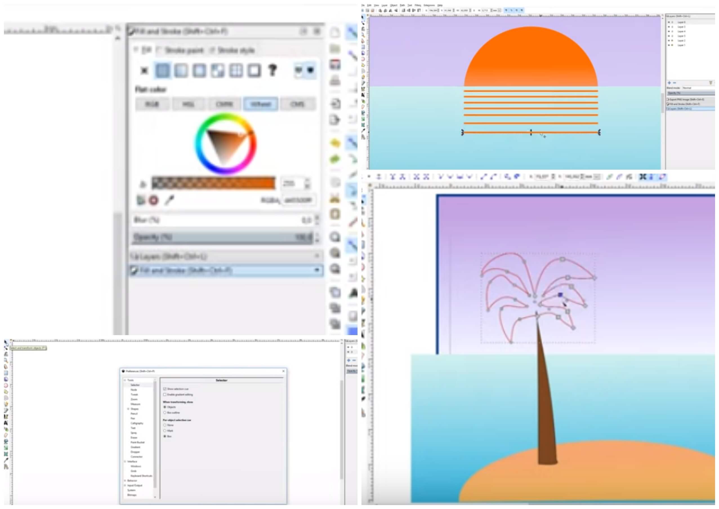Click the Open folder icon in the commands bar
Image resolution: width=719 pixels, height=509 pixels.
pos(335,48)
